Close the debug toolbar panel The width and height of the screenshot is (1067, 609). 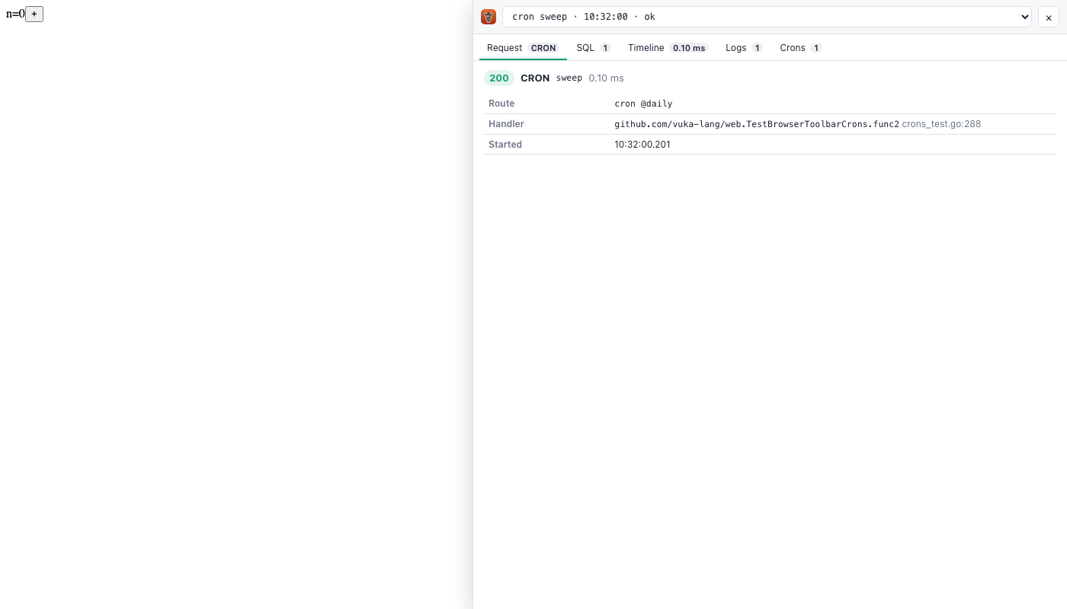(1049, 17)
